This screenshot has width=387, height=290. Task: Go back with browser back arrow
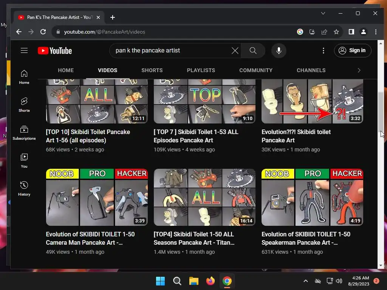pyautogui.click(x=19, y=32)
